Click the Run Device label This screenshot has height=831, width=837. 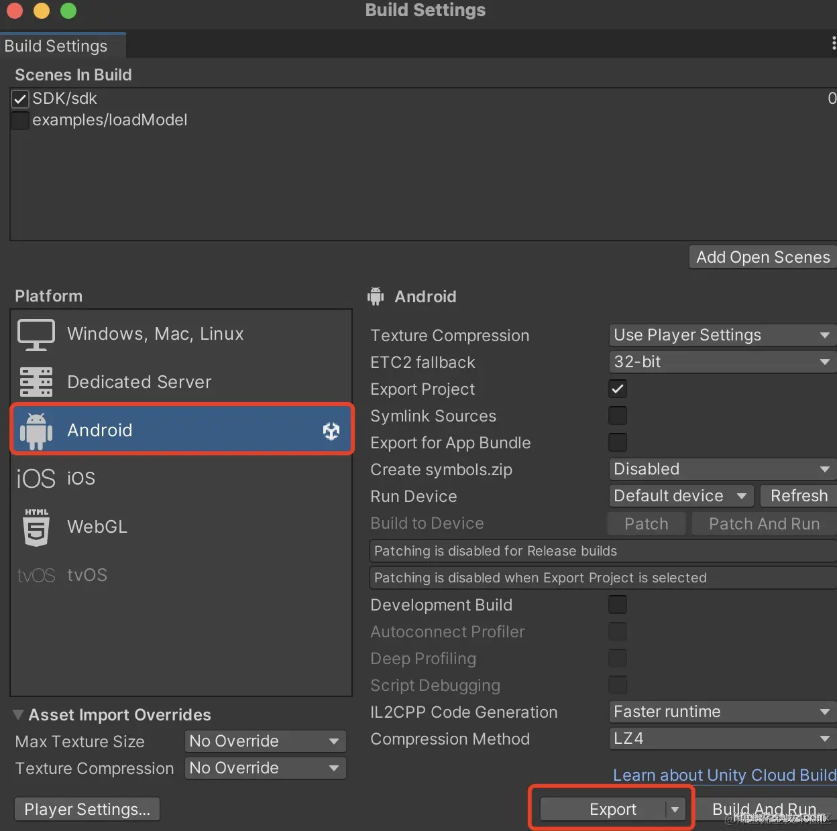point(414,497)
